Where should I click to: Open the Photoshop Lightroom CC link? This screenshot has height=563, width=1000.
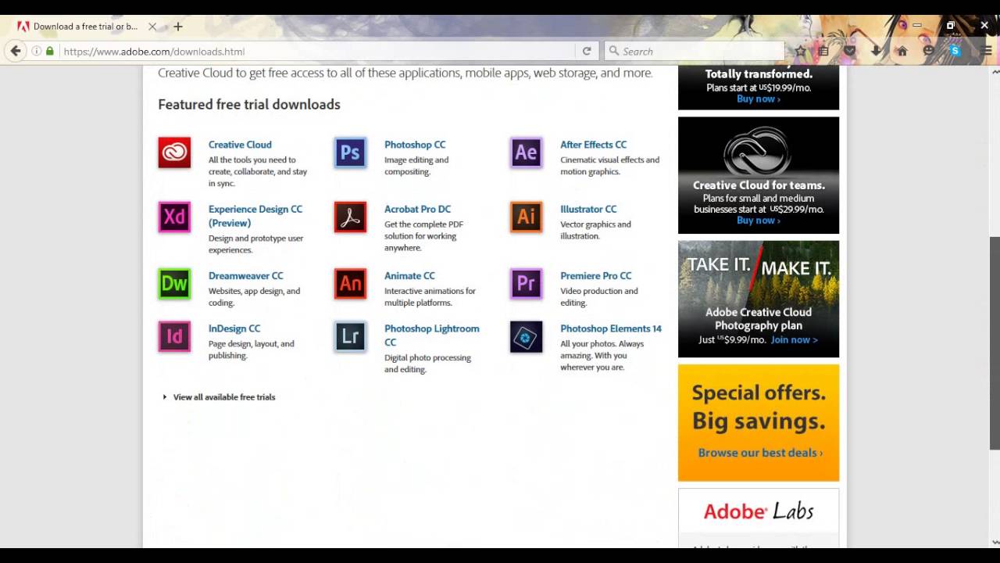[x=432, y=335]
